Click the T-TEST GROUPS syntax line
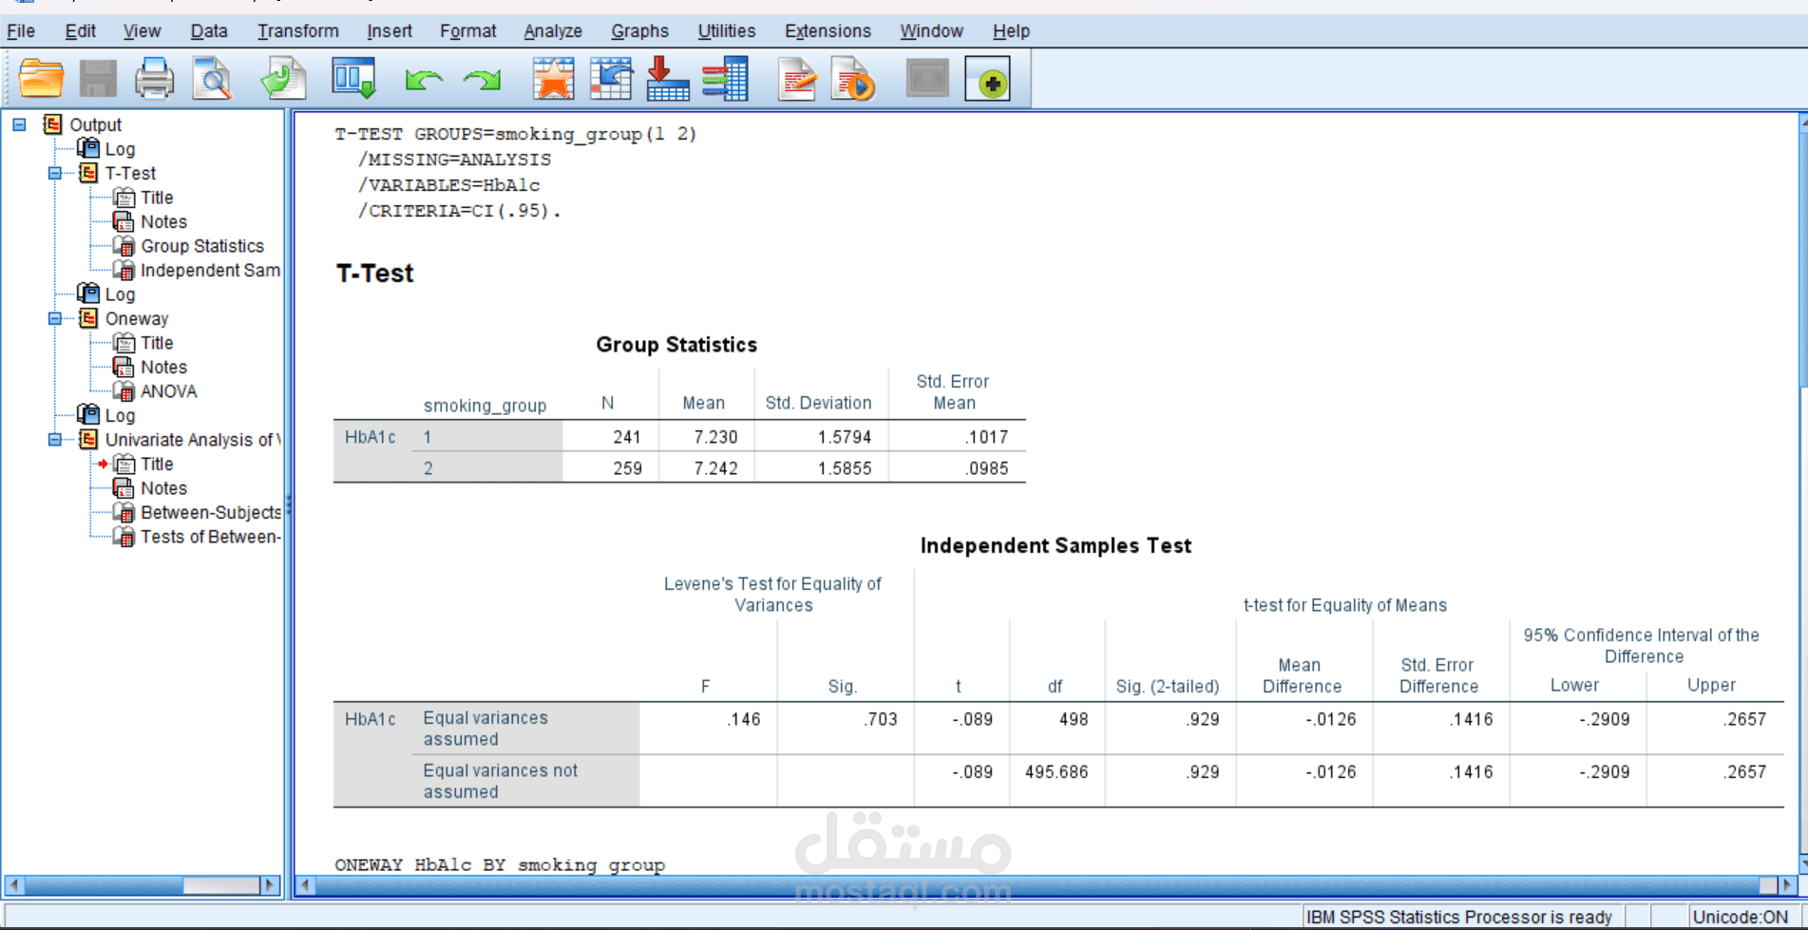1808x930 pixels. [x=516, y=134]
